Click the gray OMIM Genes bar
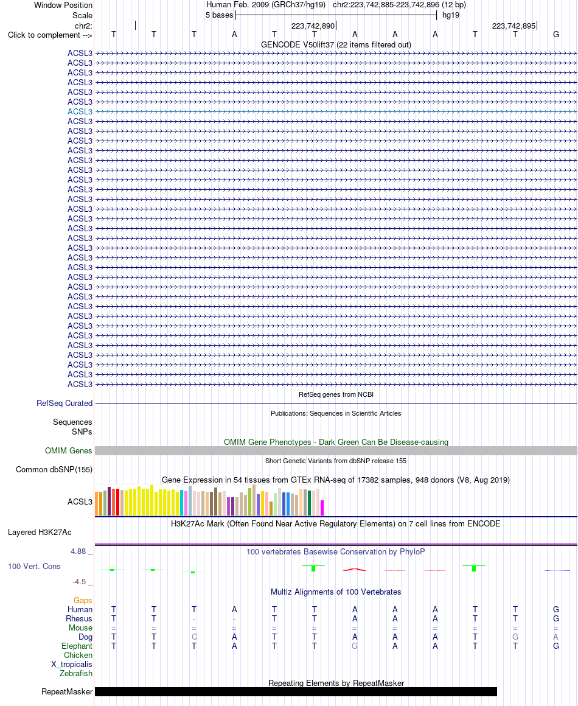Viewport: 578px width, 706px height. pyautogui.click(x=336, y=451)
